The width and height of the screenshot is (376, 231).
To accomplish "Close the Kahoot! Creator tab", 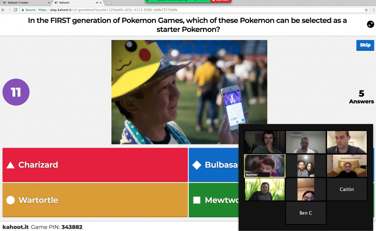I will 49,3.
